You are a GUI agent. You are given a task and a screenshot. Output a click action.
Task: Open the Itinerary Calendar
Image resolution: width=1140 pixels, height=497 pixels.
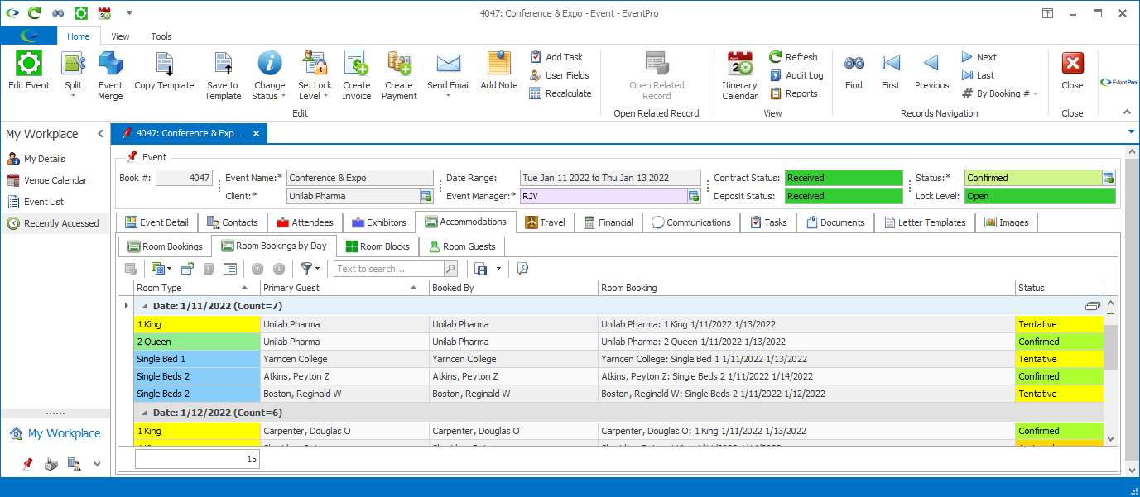coord(739,75)
